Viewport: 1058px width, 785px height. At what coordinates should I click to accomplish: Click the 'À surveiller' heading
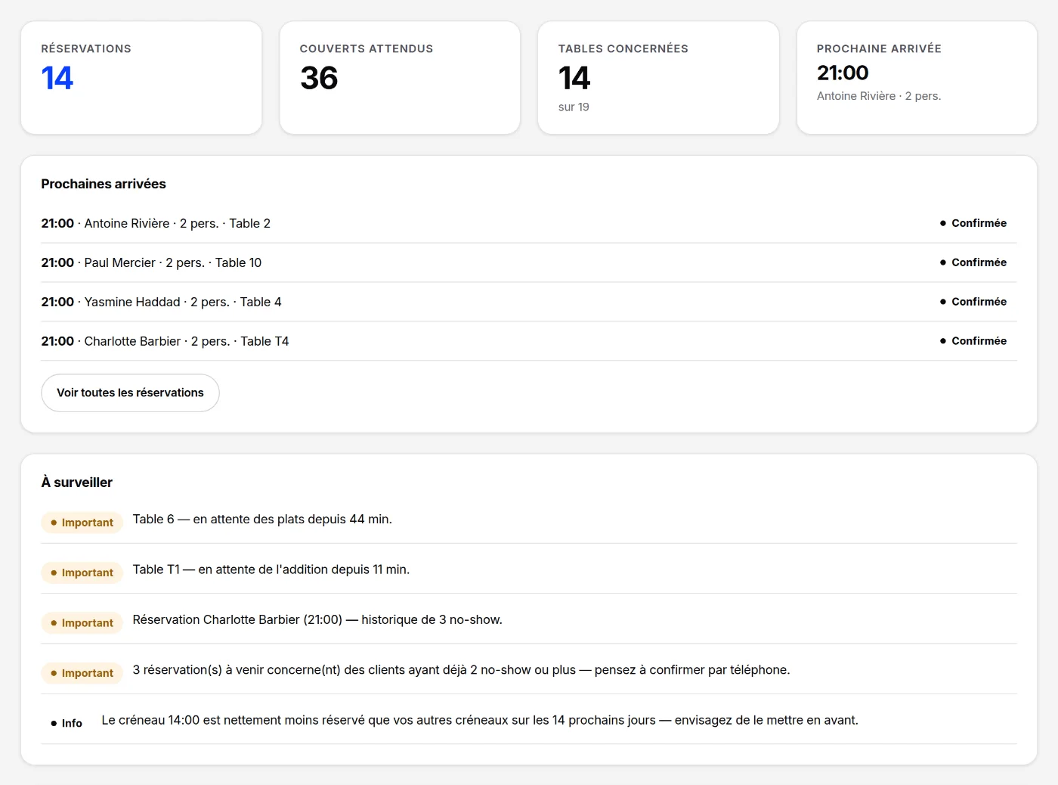77,482
